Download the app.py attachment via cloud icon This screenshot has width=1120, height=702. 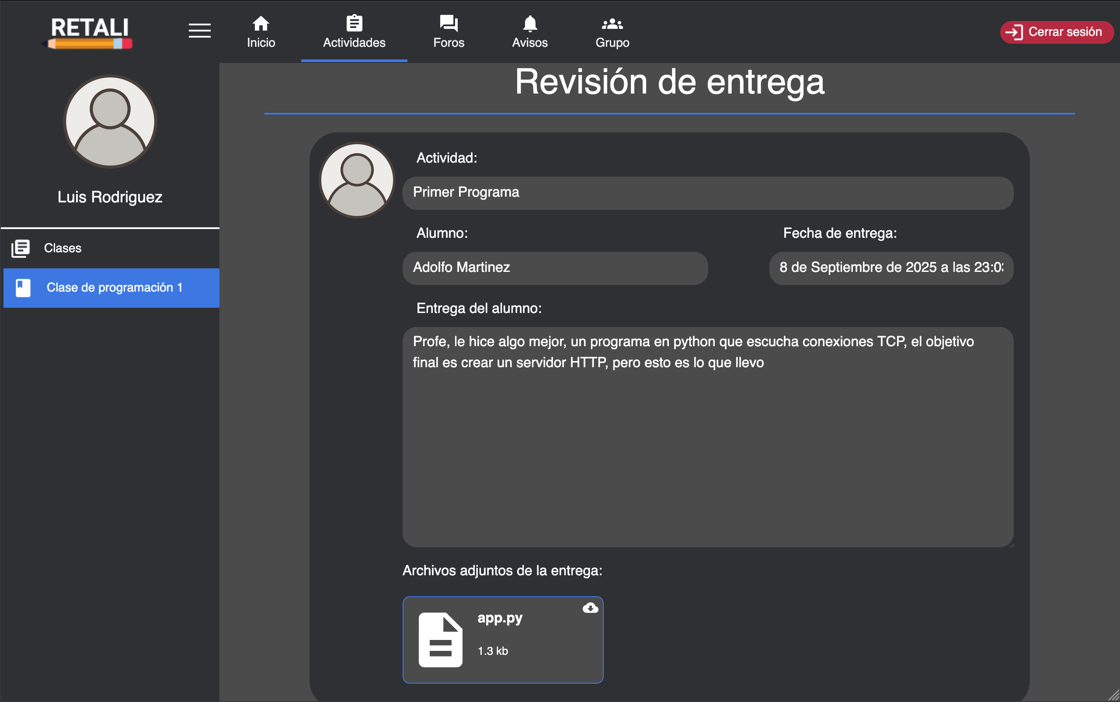pyautogui.click(x=590, y=607)
